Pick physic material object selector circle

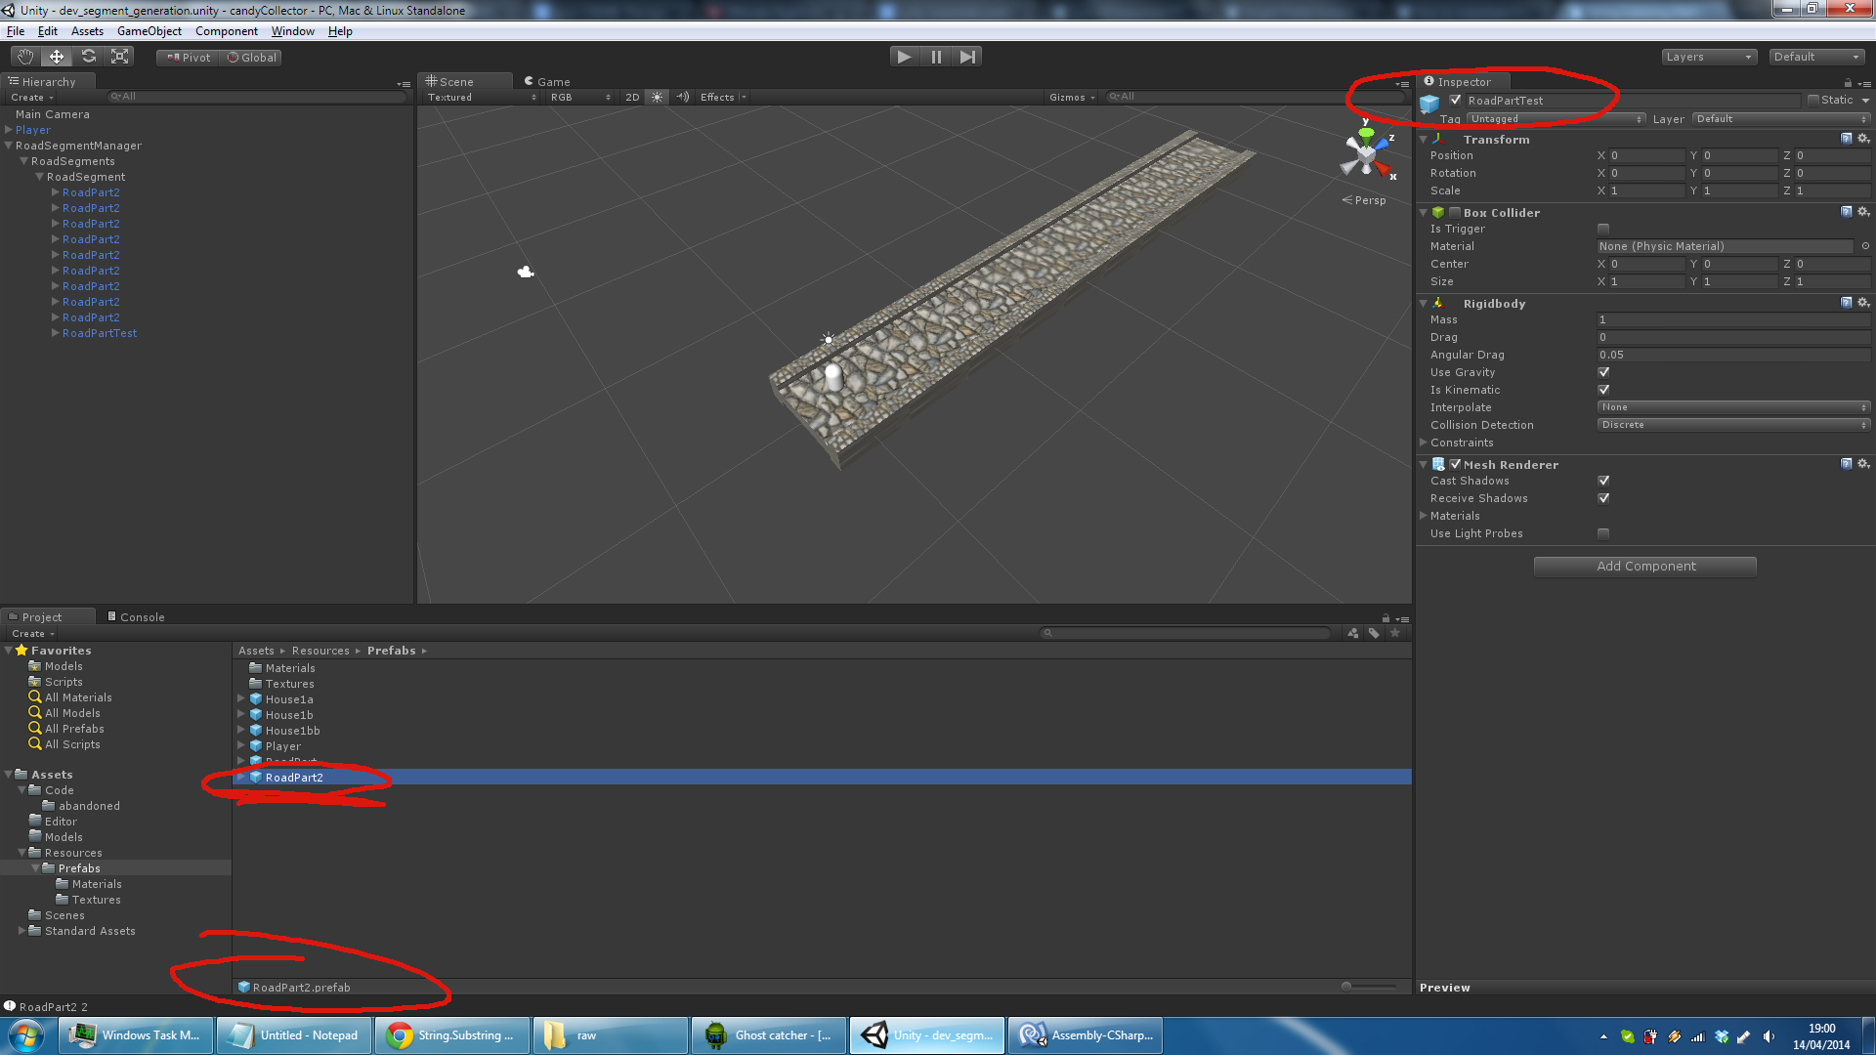pyautogui.click(x=1865, y=246)
